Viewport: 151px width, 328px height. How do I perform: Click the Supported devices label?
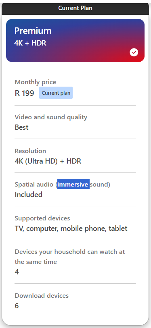click(x=42, y=218)
